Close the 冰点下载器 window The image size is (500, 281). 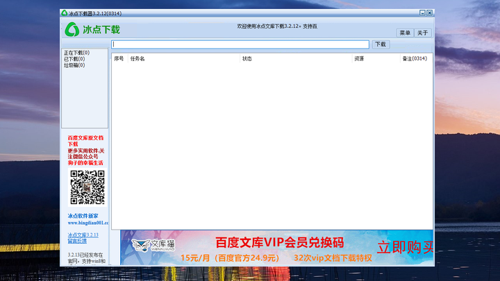430,12
